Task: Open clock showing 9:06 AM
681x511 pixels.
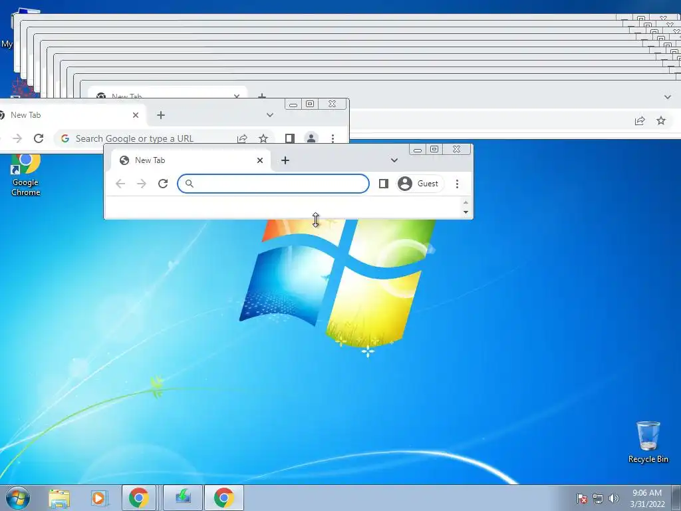Action: pyautogui.click(x=647, y=498)
